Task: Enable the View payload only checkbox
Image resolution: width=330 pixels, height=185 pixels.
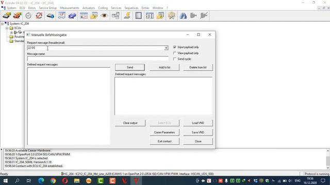Action: 175,53
